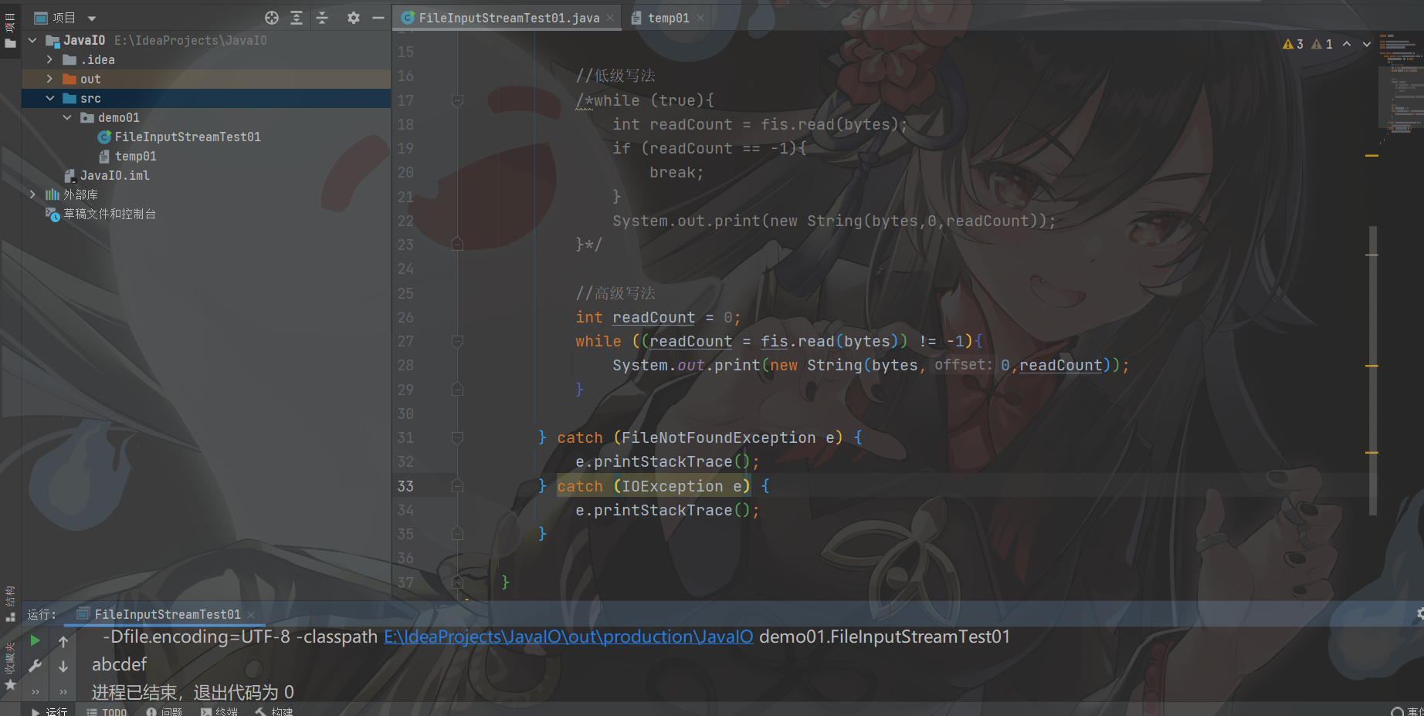Click the catch keyword on line 33
The image size is (1424, 716).
[579, 486]
